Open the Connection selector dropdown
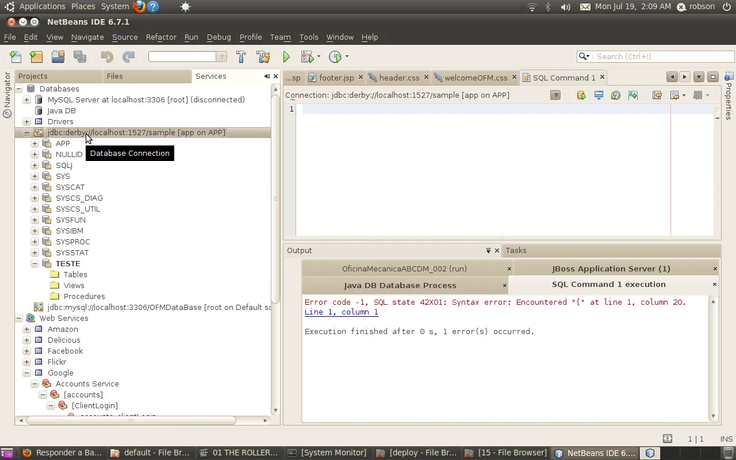This screenshot has height=460, width=736. (555, 95)
